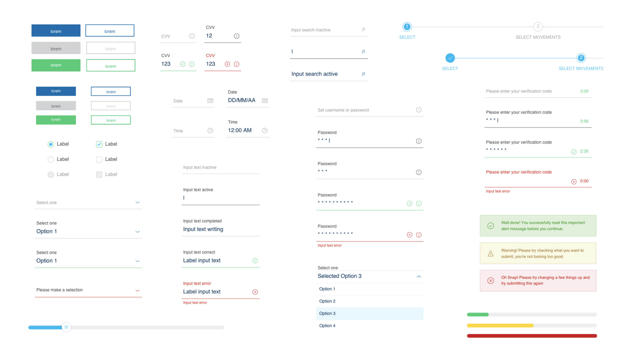Click the warning triangle icon in yellow alert

[490, 253]
